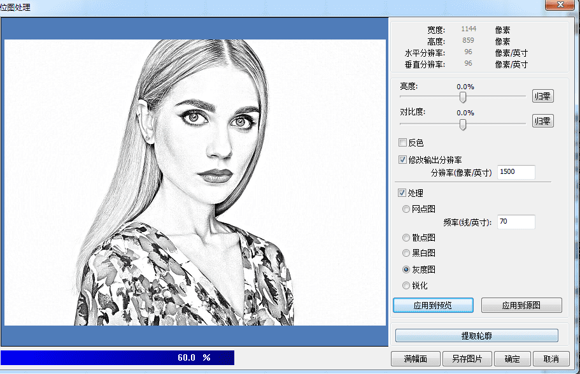Click the 亮度 slider handle
Screen dimensions: 580x374
(x=463, y=97)
